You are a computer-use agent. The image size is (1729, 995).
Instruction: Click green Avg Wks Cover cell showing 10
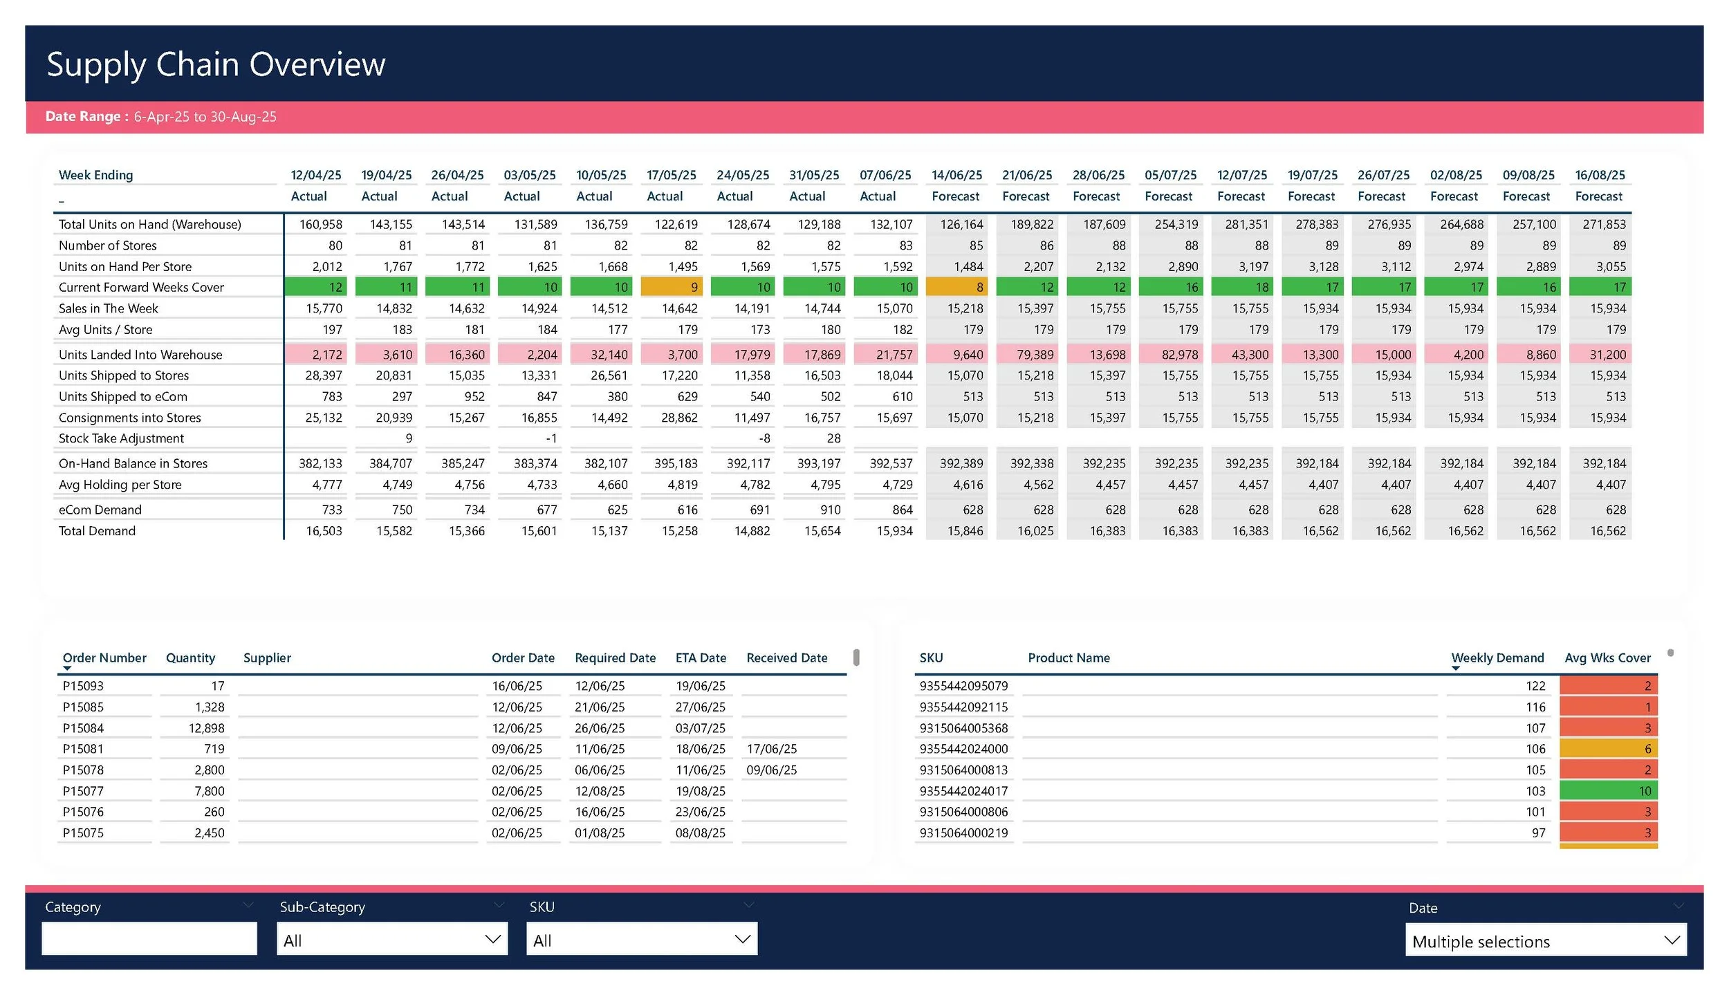pyautogui.click(x=1607, y=791)
